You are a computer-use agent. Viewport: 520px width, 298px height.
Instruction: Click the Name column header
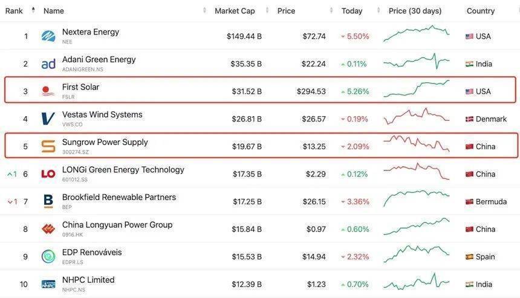(54, 11)
